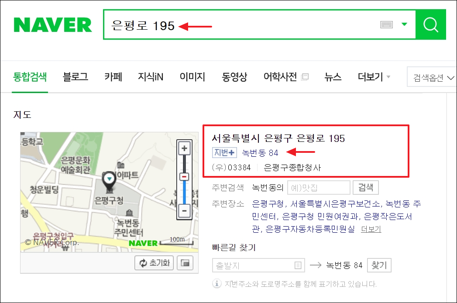This screenshot has height=303, width=457.
Task: Expand the 더보기 tab menu
Action: [374, 77]
